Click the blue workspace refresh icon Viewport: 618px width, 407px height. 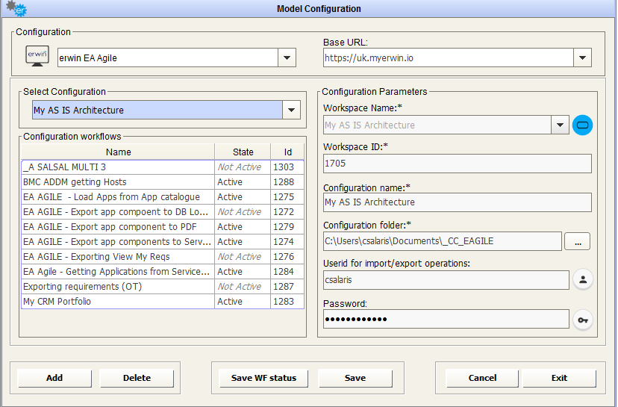[582, 125]
